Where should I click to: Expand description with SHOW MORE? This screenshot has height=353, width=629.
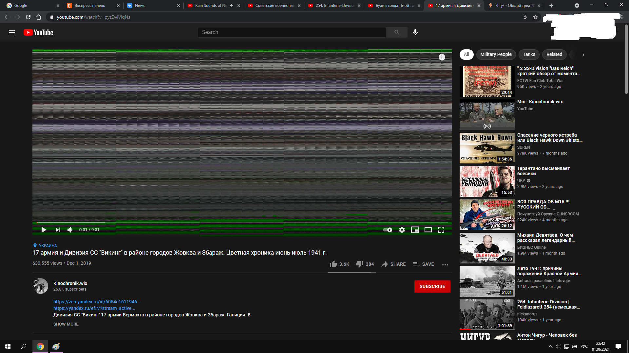click(x=66, y=324)
